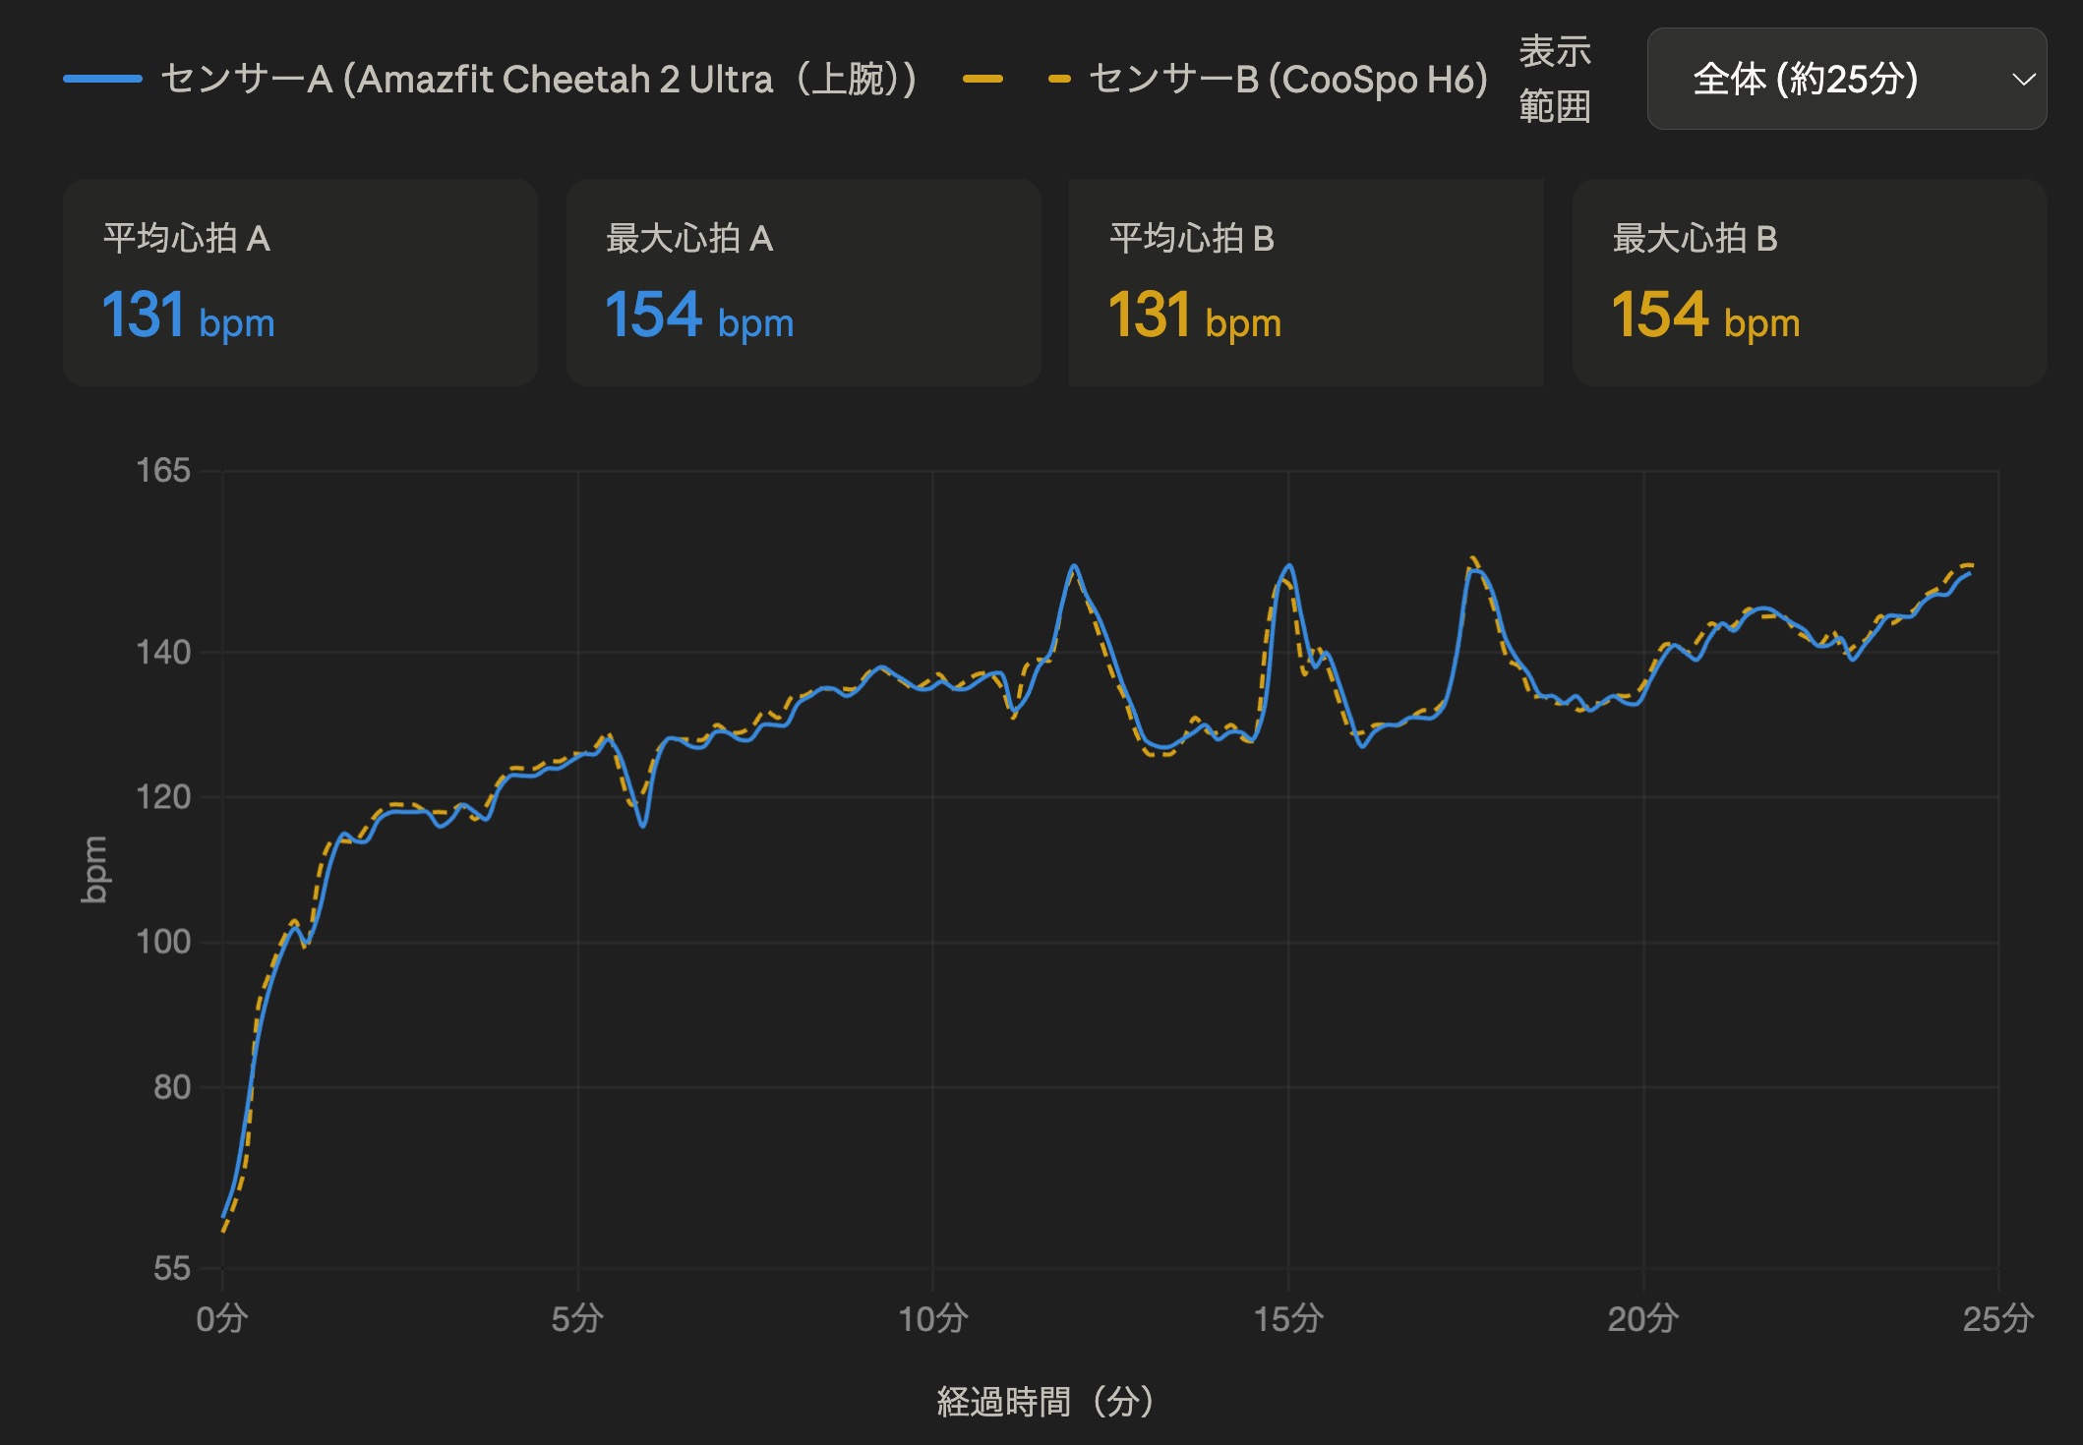Viewport: 2083px width, 1445px height.
Task: Click the 経過時間（分） axis title
Action: tap(1045, 1402)
